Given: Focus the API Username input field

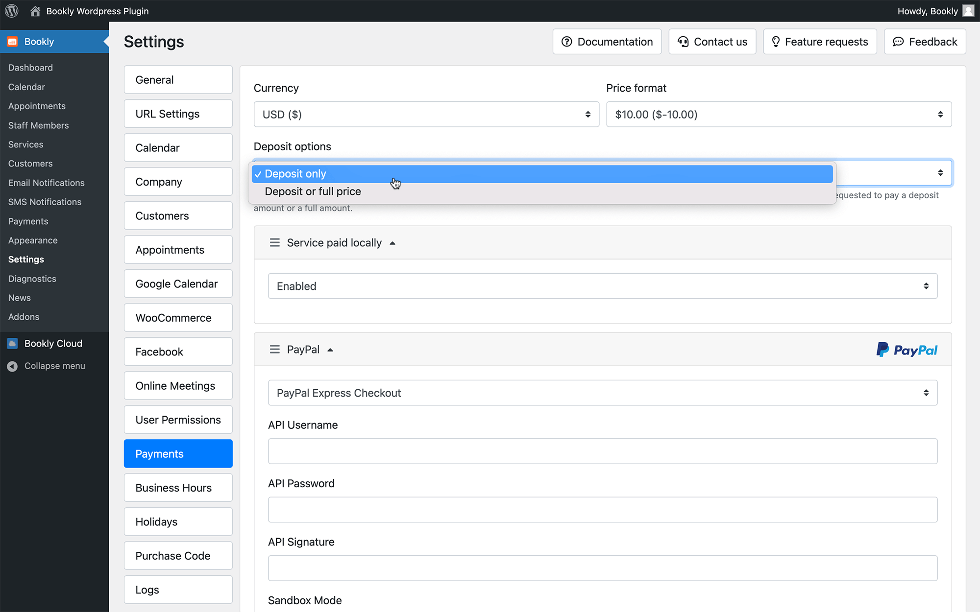Looking at the screenshot, I should [x=603, y=451].
